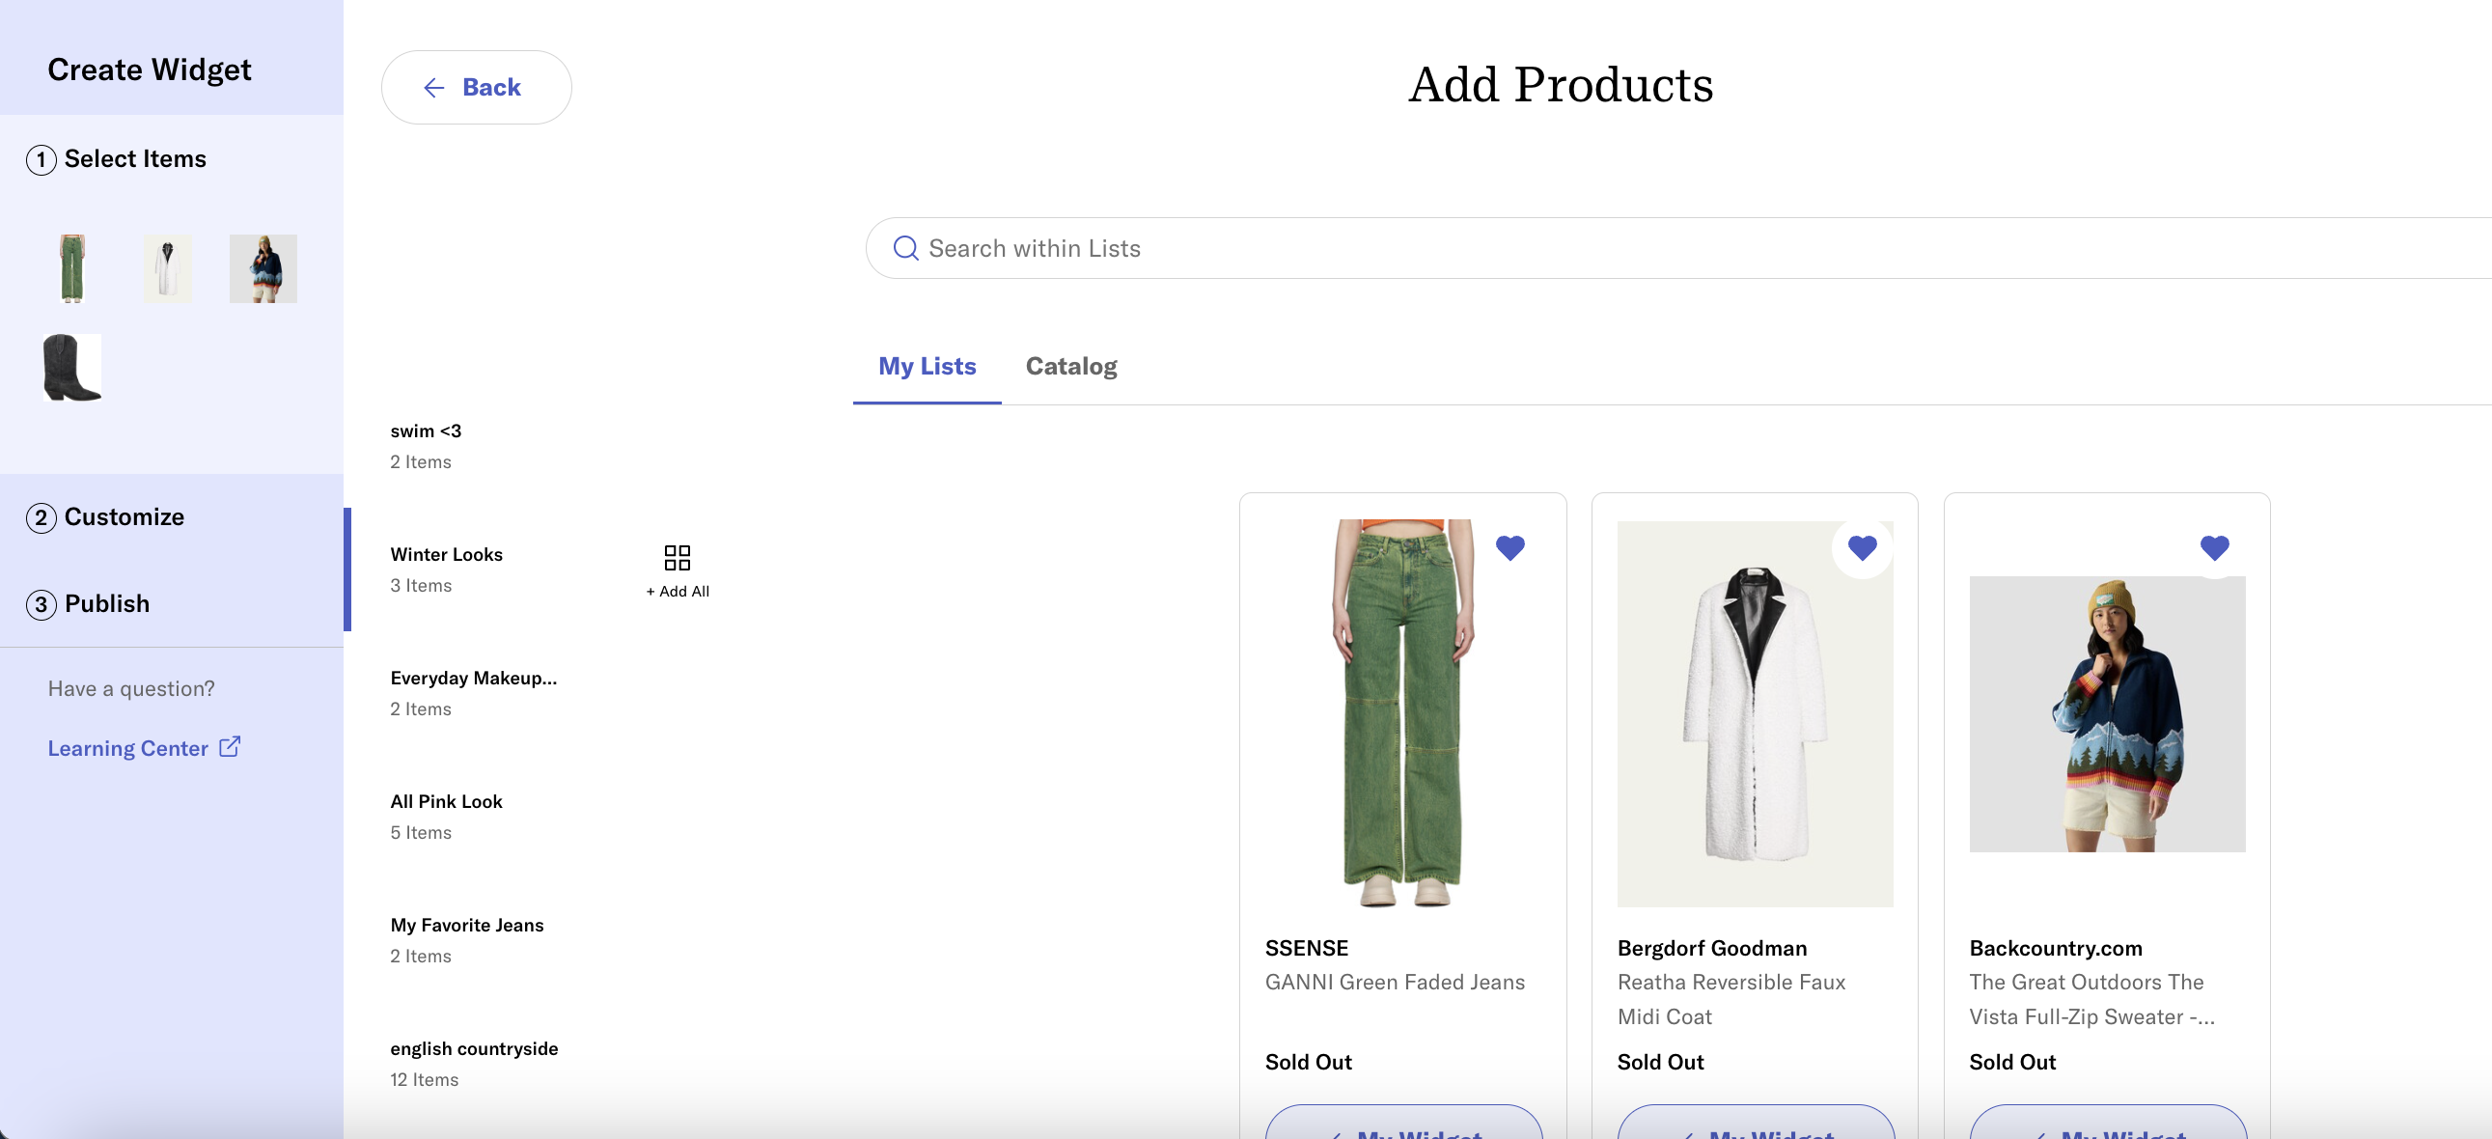Image resolution: width=2492 pixels, height=1139 pixels.
Task: Click the SSENSE retailer name
Action: [1306, 948]
